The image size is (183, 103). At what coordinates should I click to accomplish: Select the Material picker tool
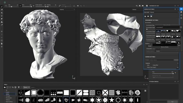(2, 25)
